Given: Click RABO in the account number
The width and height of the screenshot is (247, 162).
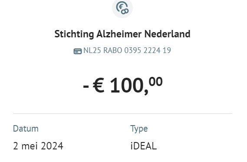Looking at the screenshot, I should [x=112, y=50].
